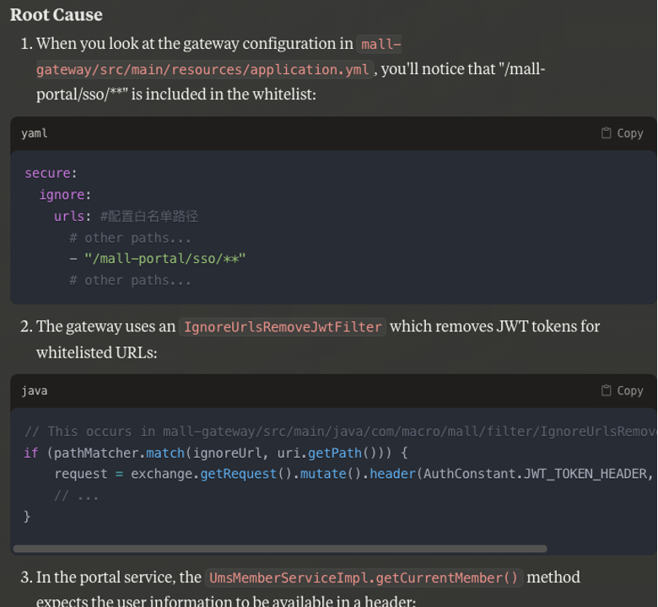The image size is (658, 607).
Task: Click the closing brace in java code
Action: [27, 517]
